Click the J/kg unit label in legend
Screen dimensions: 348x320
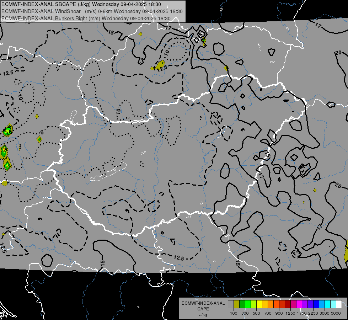(203, 315)
